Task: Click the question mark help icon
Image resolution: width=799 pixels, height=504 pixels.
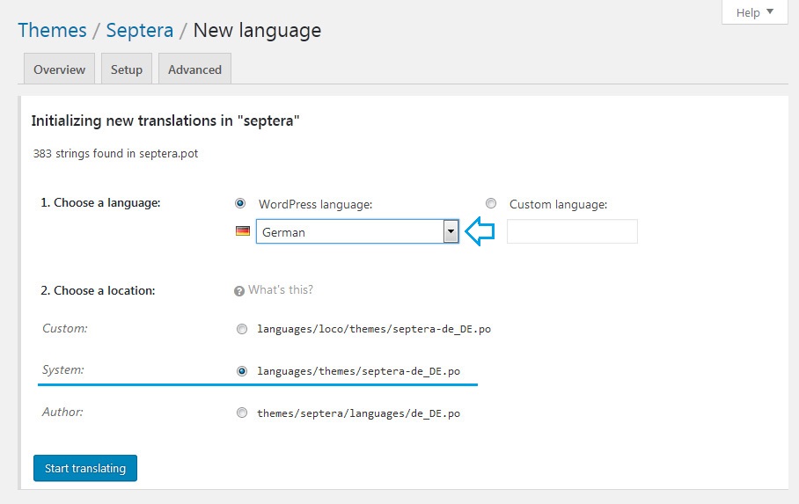Action: coord(239,291)
